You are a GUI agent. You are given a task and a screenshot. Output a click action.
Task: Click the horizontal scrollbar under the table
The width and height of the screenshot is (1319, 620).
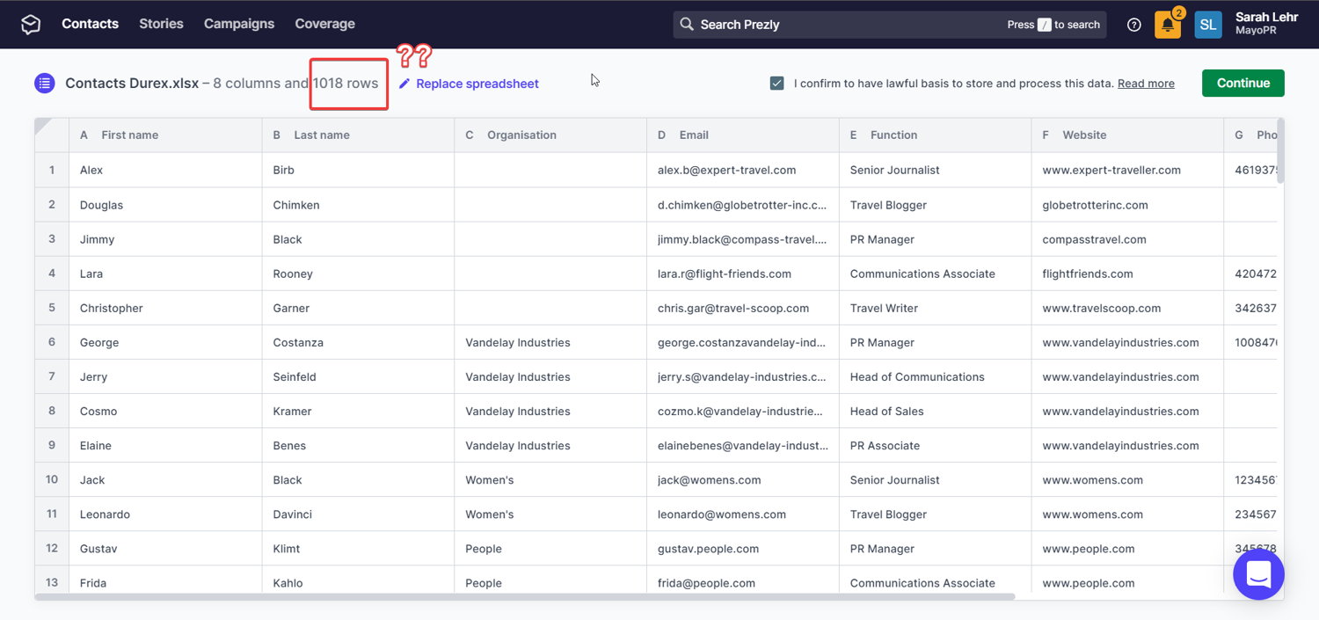tap(525, 596)
